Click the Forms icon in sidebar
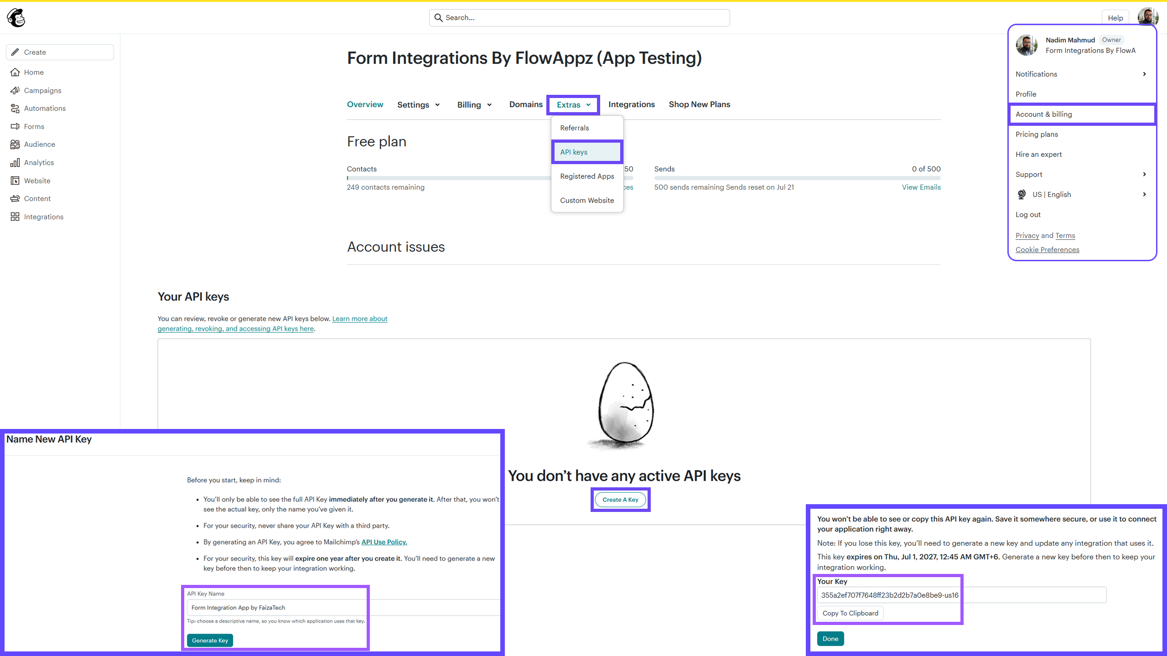1167x656 pixels. point(15,126)
